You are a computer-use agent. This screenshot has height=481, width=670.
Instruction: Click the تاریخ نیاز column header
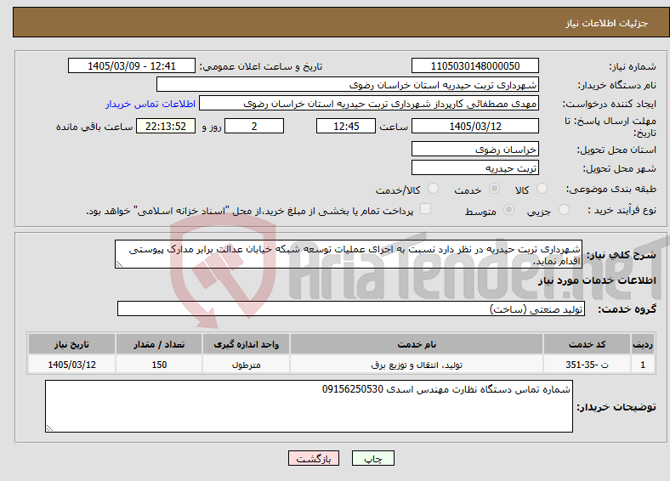[x=71, y=344]
